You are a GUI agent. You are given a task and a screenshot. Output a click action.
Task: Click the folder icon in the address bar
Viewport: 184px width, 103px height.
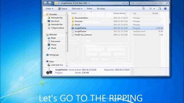pyautogui.click(x=56, y=3)
